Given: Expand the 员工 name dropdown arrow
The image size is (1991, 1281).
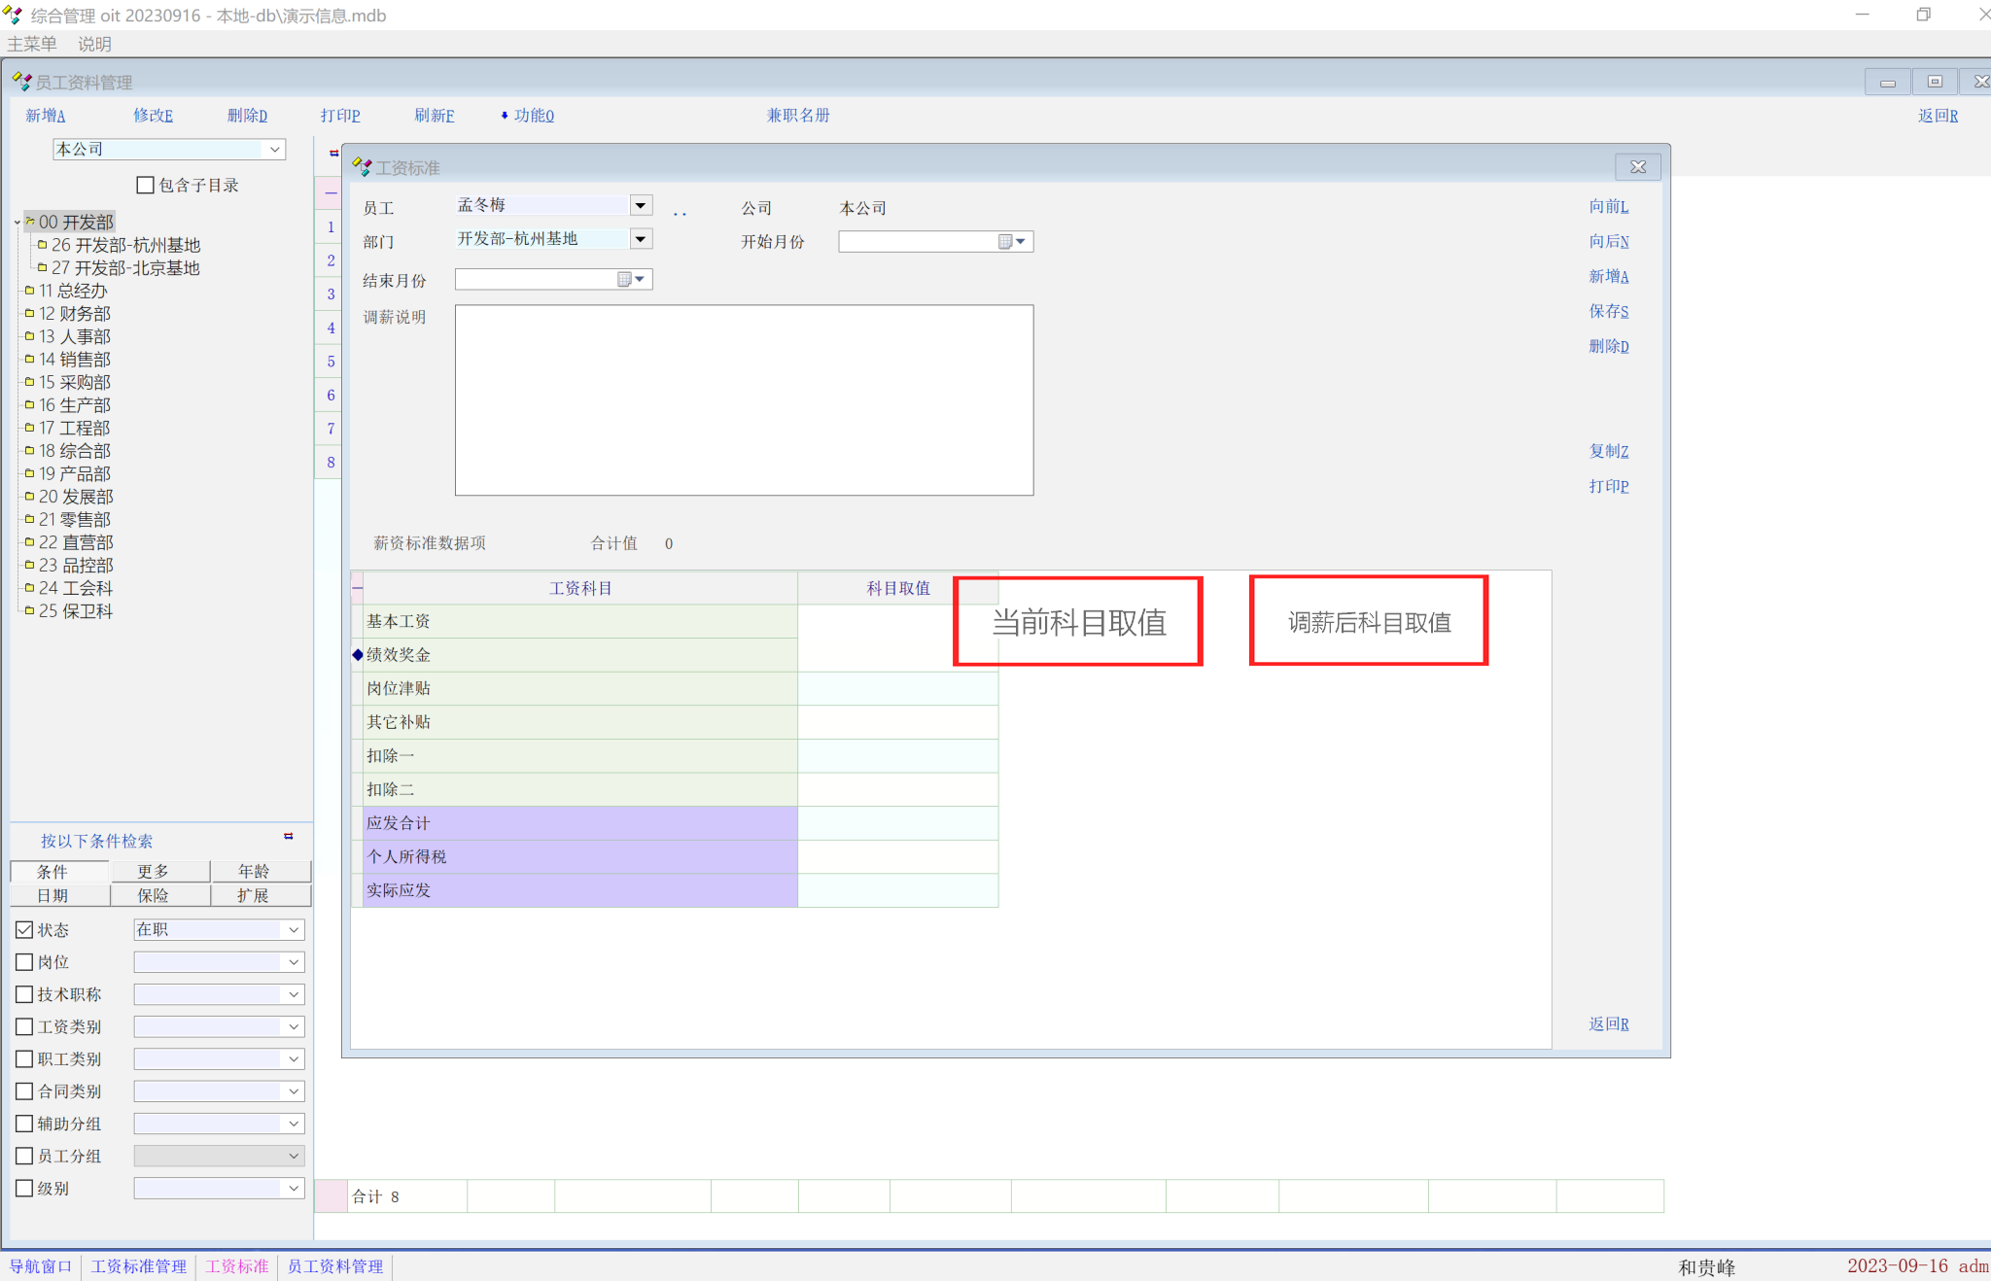Looking at the screenshot, I should click(x=640, y=205).
